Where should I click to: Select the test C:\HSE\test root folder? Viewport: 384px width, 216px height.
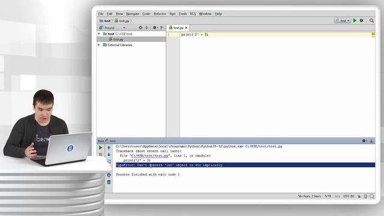(x=118, y=34)
